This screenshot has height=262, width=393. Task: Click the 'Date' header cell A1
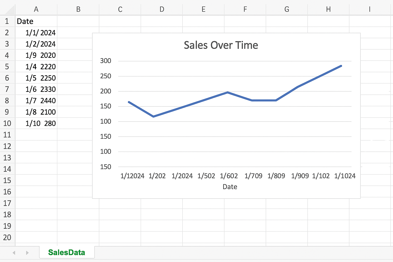pos(36,21)
